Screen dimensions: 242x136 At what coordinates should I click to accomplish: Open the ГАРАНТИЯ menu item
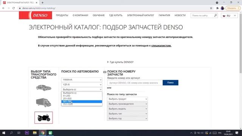(164, 15)
